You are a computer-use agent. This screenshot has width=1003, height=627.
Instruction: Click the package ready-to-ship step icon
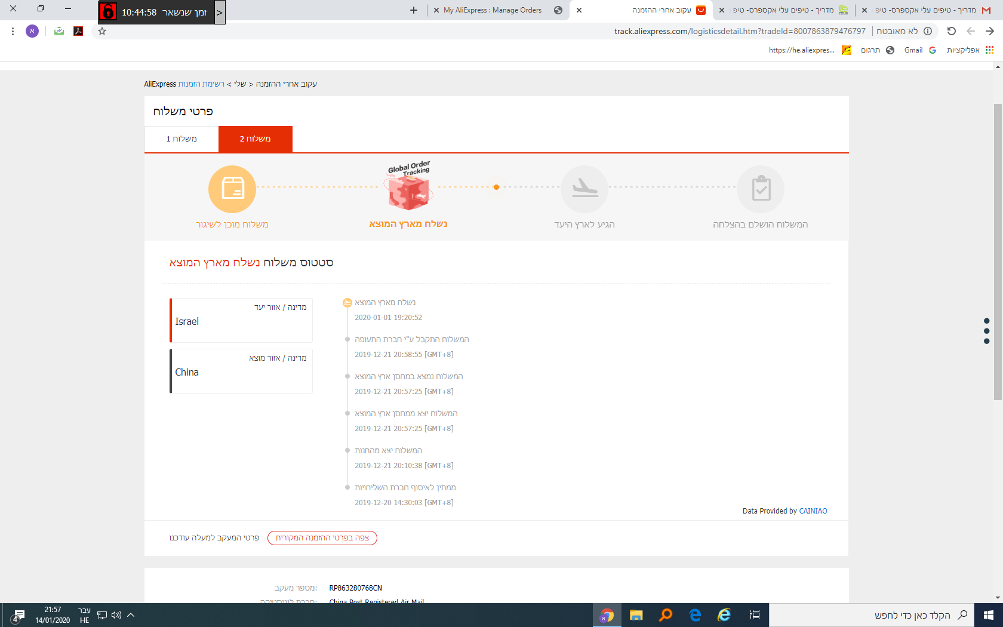[232, 189]
